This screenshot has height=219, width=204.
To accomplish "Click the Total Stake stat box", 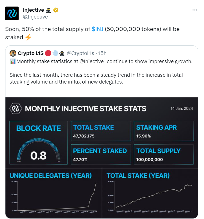I will [x=101, y=131].
